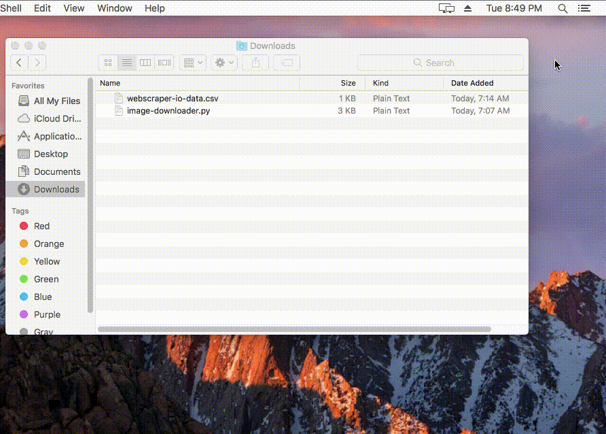The image size is (606, 434).
Task: Open the View menu
Action: (73, 8)
